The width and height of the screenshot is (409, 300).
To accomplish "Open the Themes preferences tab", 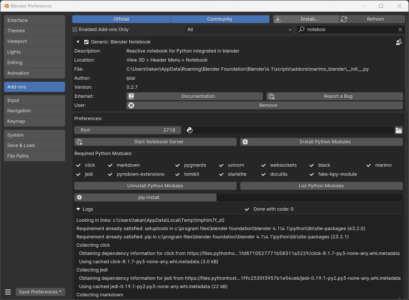I will tap(34, 31).
